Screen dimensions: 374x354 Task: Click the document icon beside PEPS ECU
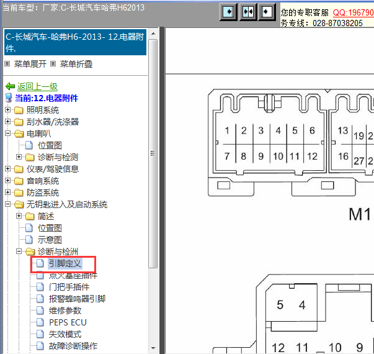[x=41, y=323]
